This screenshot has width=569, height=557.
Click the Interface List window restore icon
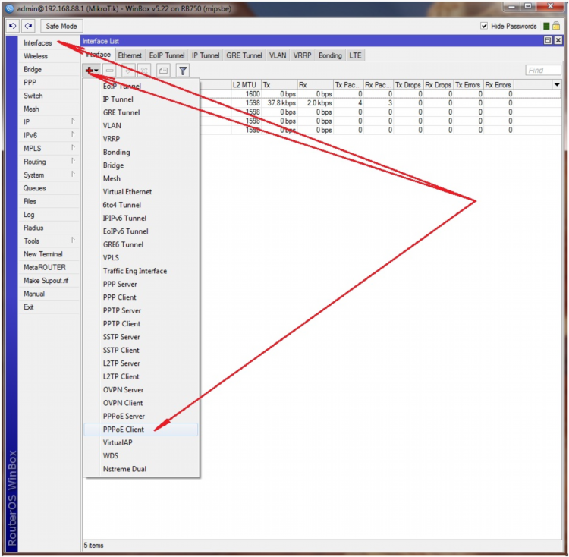[x=548, y=41]
